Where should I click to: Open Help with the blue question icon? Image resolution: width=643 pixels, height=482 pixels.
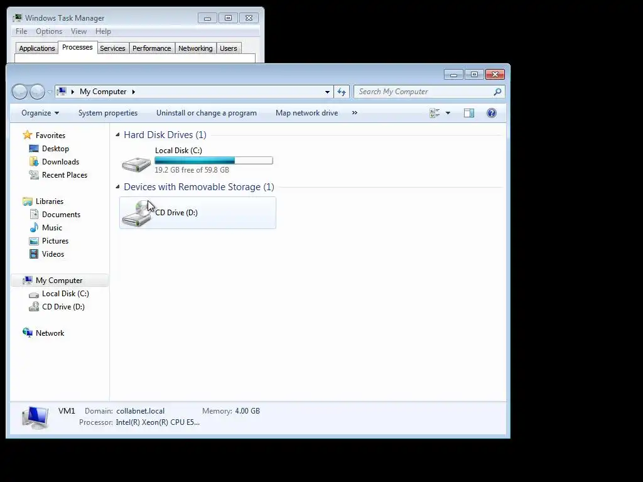pyautogui.click(x=491, y=113)
